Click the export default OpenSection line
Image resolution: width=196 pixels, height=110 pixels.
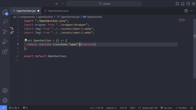45,56
